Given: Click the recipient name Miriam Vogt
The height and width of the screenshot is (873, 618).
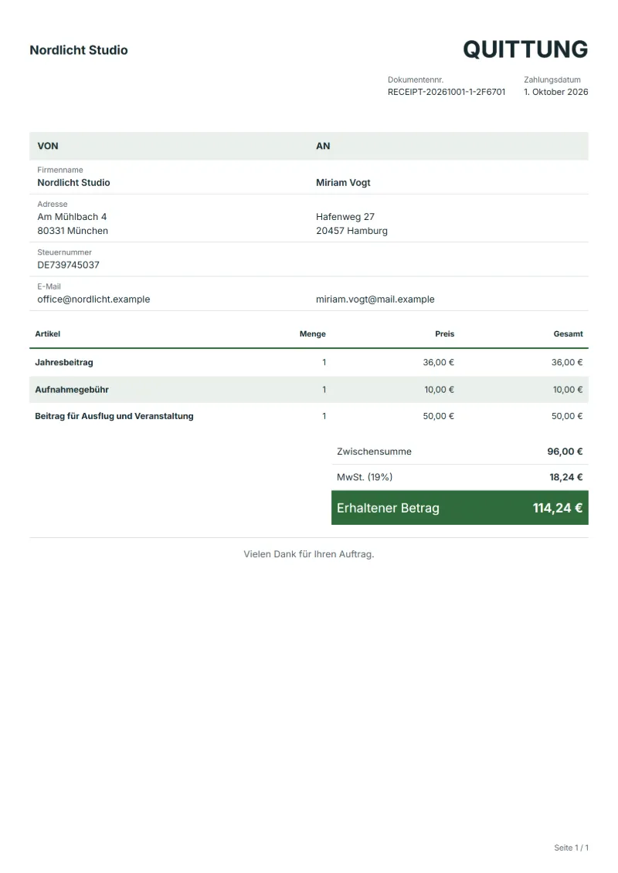Looking at the screenshot, I should [343, 183].
